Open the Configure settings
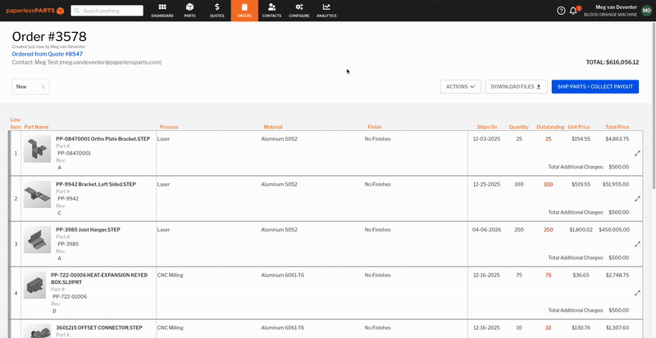Image resolution: width=656 pixels, height=338 pixels. click(298, 11)
